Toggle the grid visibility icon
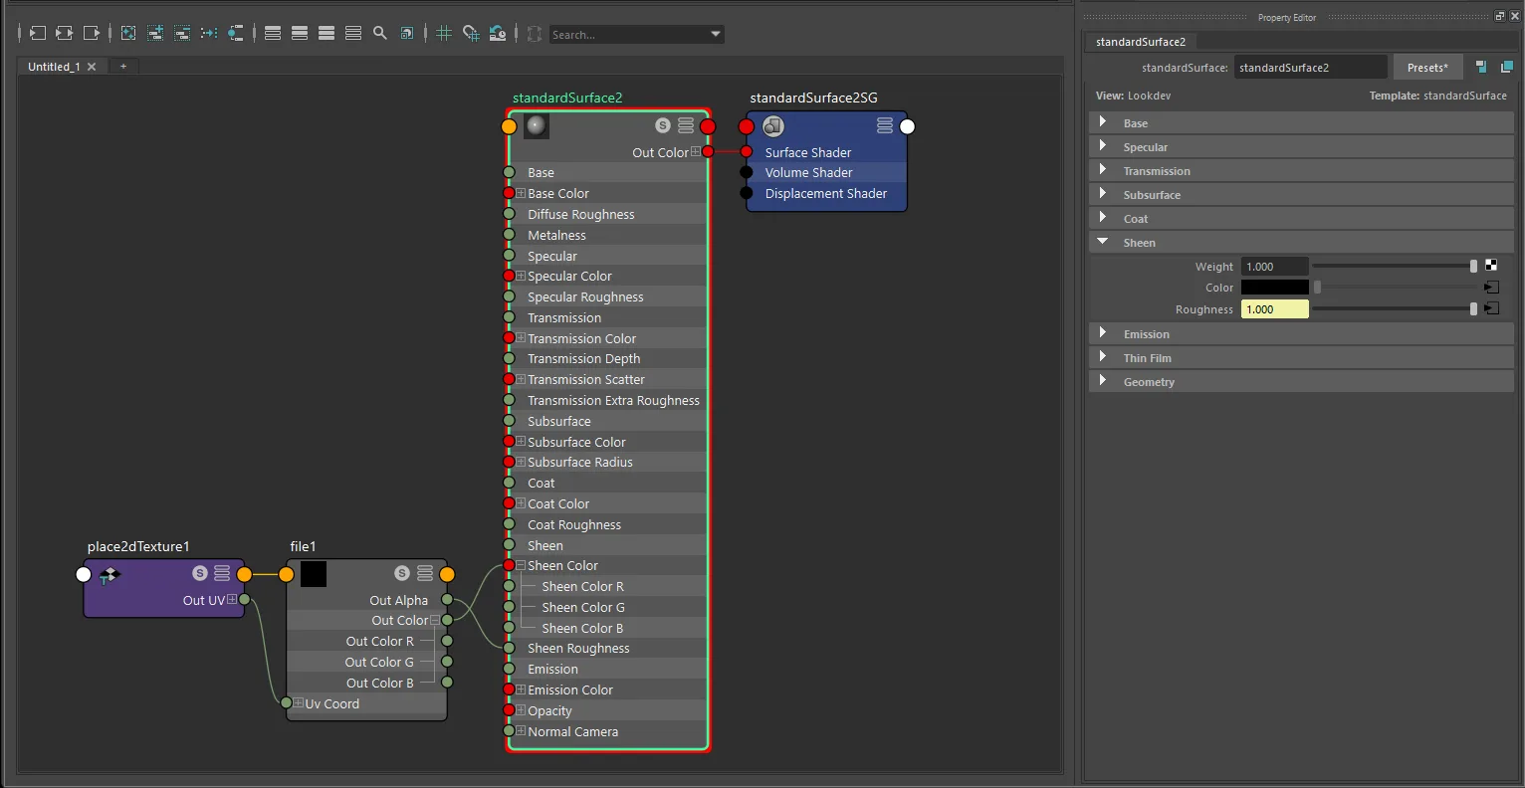Image resolution: width=1525 pixels, height=788 pixels. [444, 34]
